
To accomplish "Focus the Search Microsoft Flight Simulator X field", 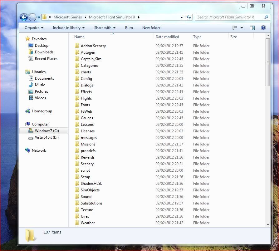I will point(232,17).
